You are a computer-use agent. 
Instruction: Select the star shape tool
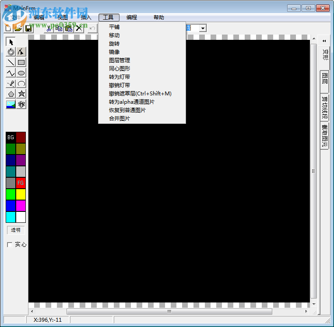[x=21, y=94]
